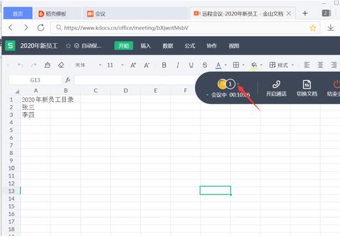Open the 公式 ribbon tab
This screenshot has width=340, height=237.
tap(190, 46)
